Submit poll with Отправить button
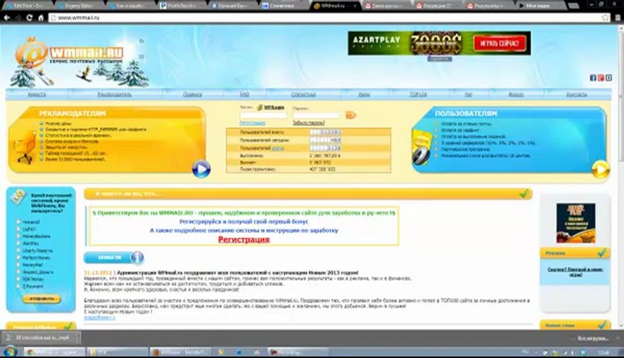624x358 pixels. point(41,299)
